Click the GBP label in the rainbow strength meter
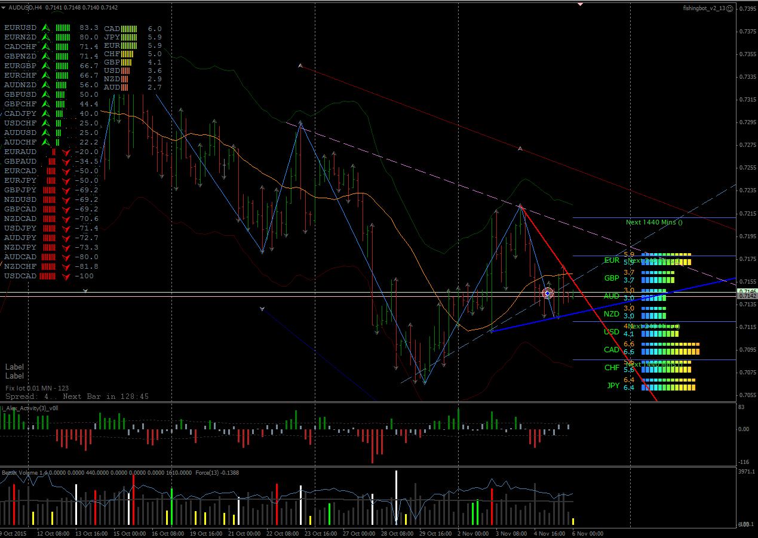 pyautogui.click(x=612, y=278)
